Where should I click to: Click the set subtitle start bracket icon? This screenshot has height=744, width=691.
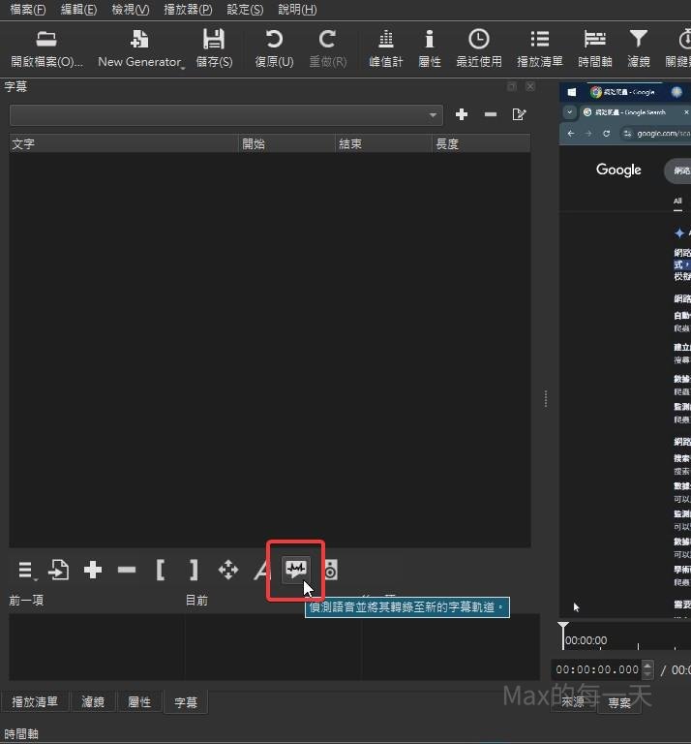point(160,570)
